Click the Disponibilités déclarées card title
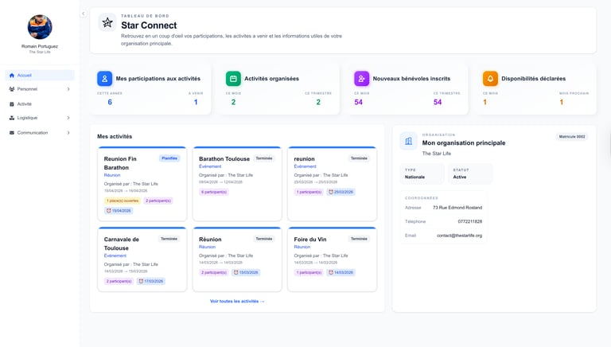 [x=534, y=78]
